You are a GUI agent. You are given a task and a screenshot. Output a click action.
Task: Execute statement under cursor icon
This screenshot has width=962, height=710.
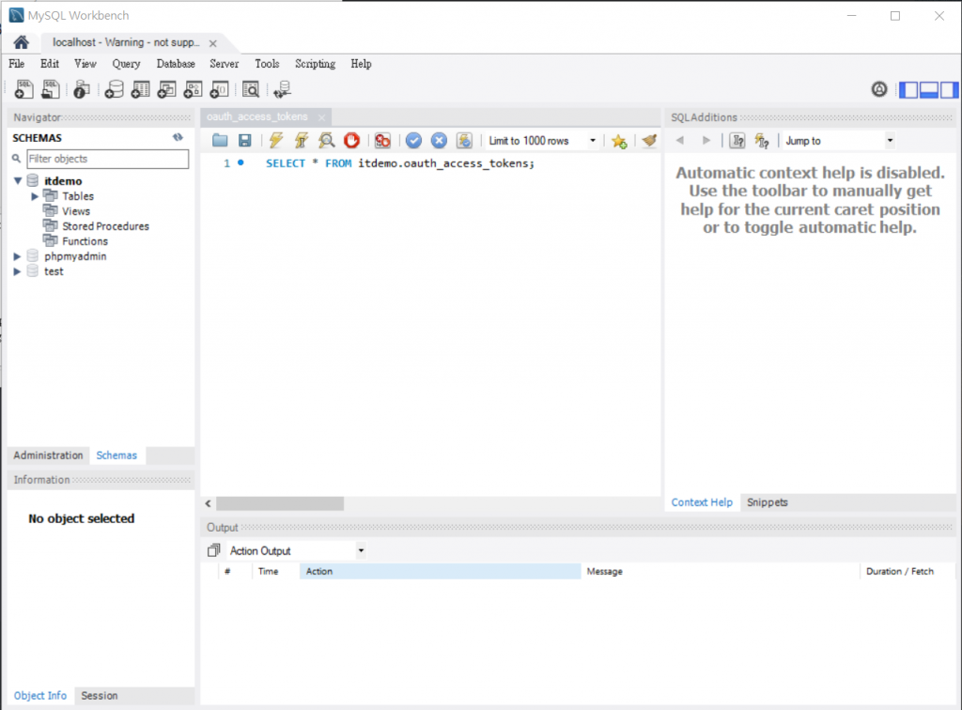coord(302,141)
